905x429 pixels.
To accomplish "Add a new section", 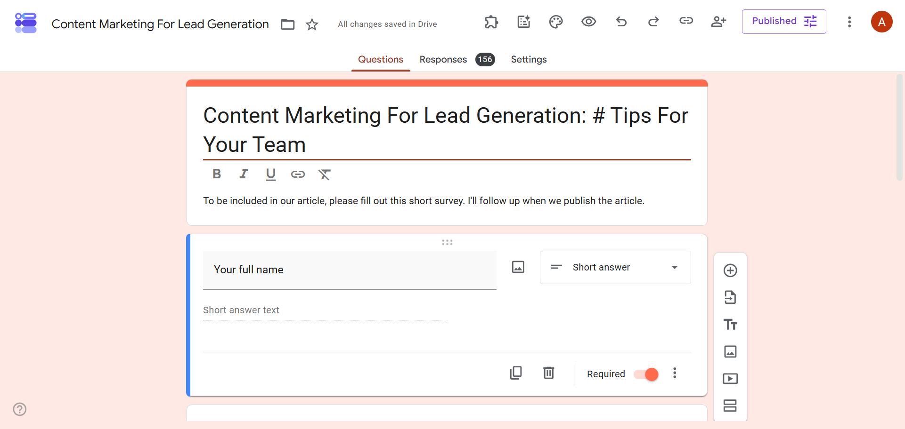I will coord(730,405).
